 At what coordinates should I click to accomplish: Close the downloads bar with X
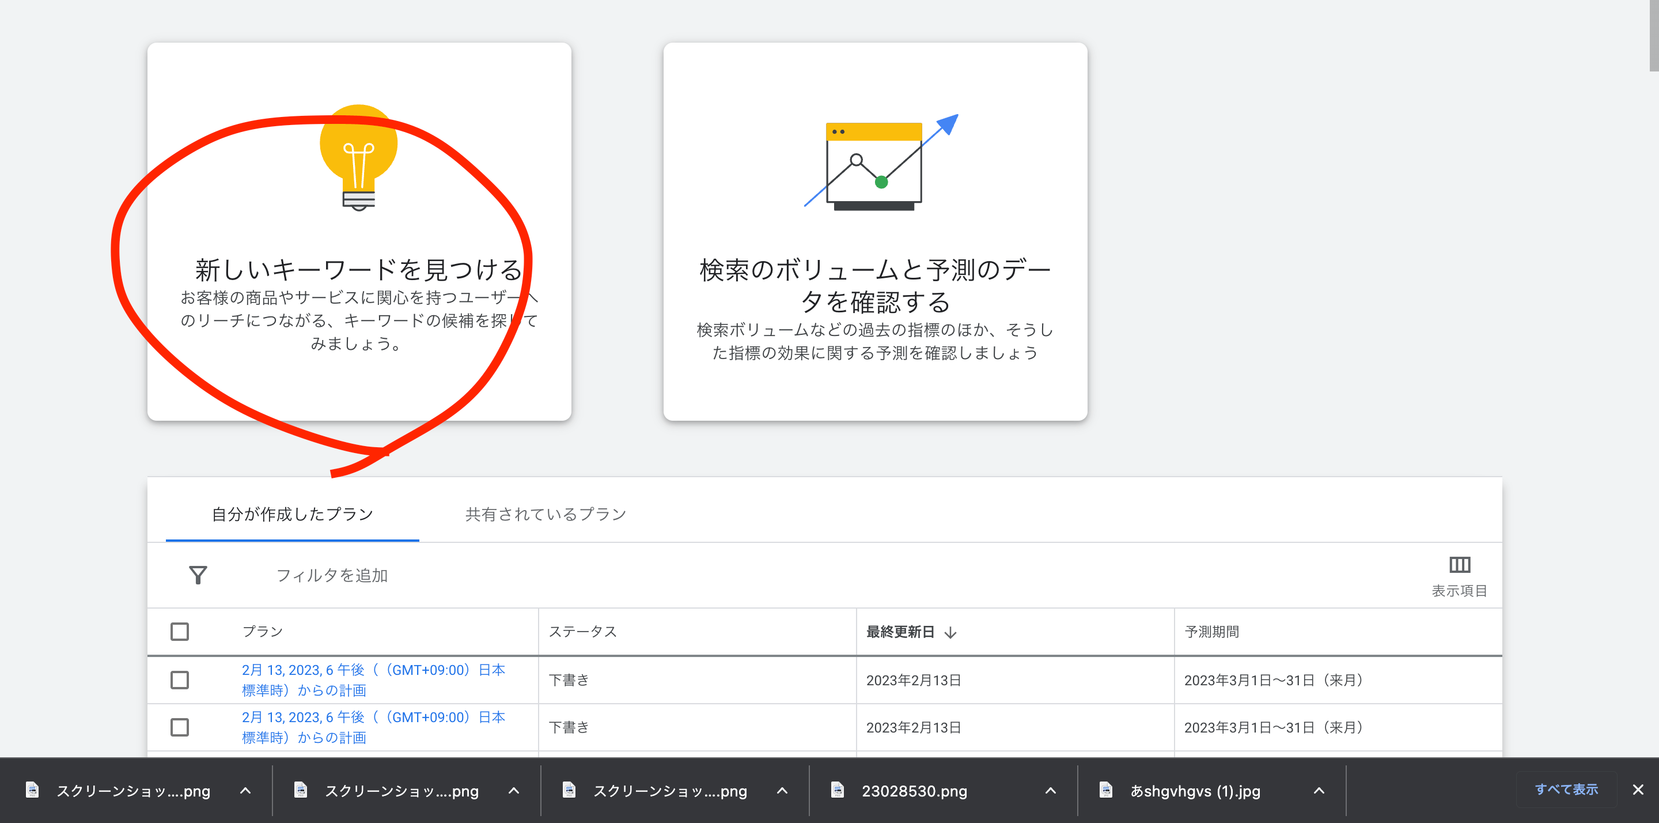pos(1637,790)
